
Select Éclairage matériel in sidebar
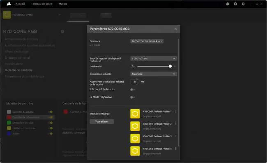(17, 58)
